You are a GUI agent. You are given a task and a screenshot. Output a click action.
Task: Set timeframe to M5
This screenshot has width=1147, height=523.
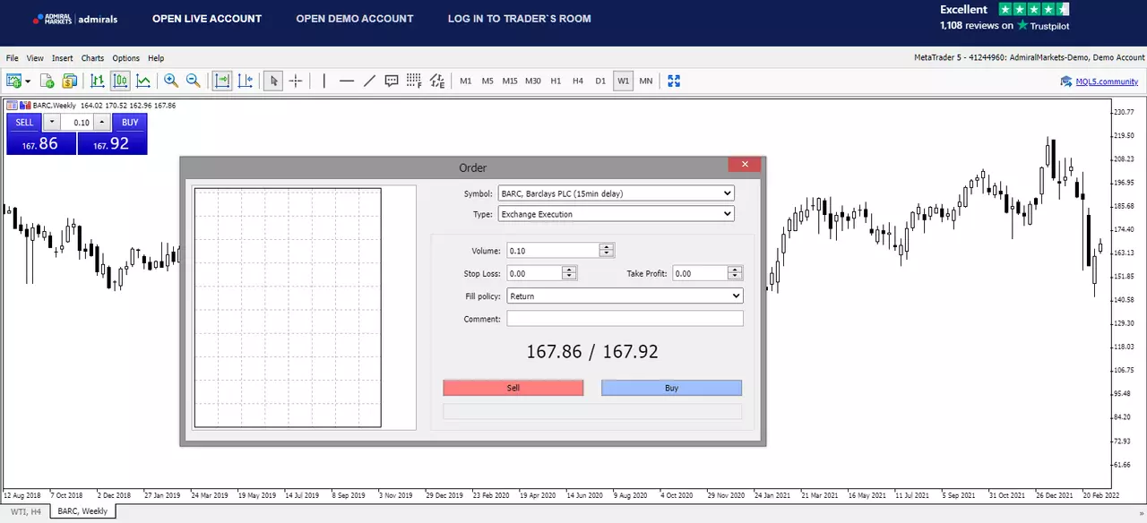pyautogui.click(x=487, y=81)
